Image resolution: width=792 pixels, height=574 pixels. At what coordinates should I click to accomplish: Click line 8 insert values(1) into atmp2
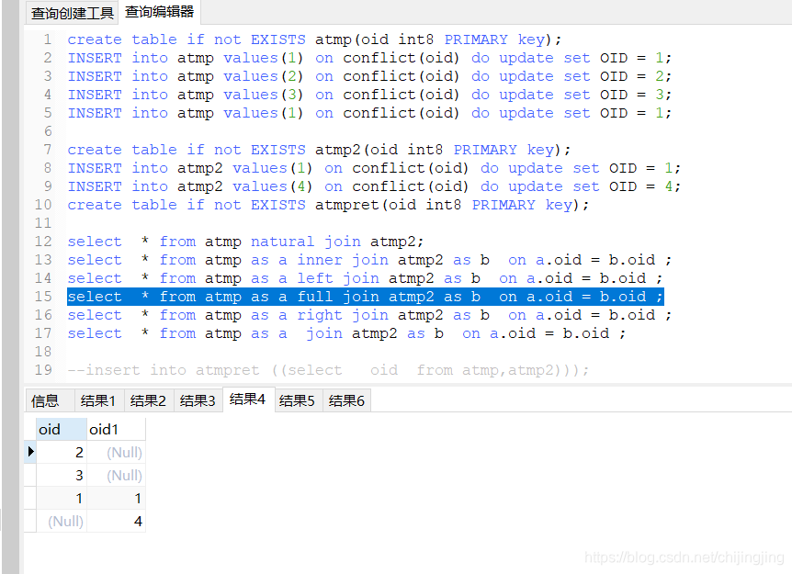374,168
